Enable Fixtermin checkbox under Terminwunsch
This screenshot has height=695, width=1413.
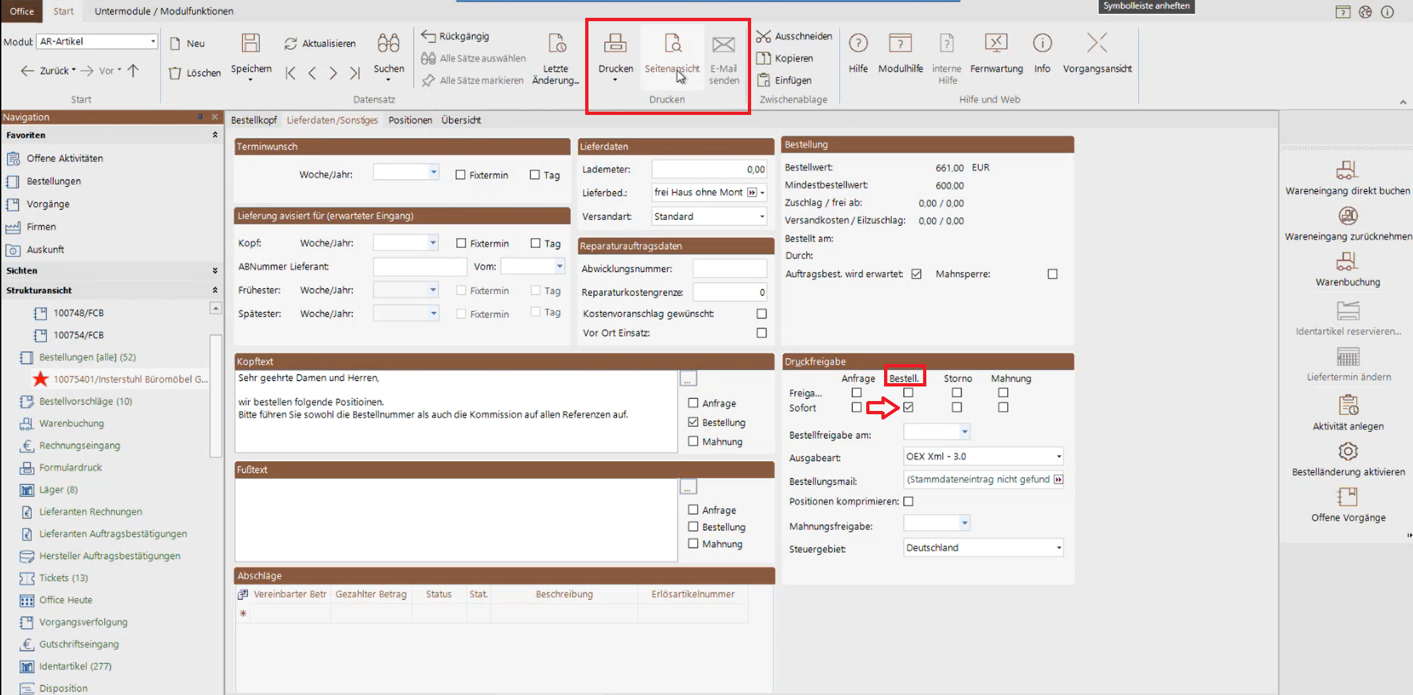click(461, 175)
